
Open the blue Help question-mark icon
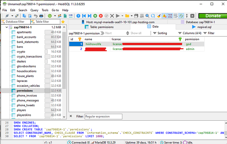click(78, 16)
